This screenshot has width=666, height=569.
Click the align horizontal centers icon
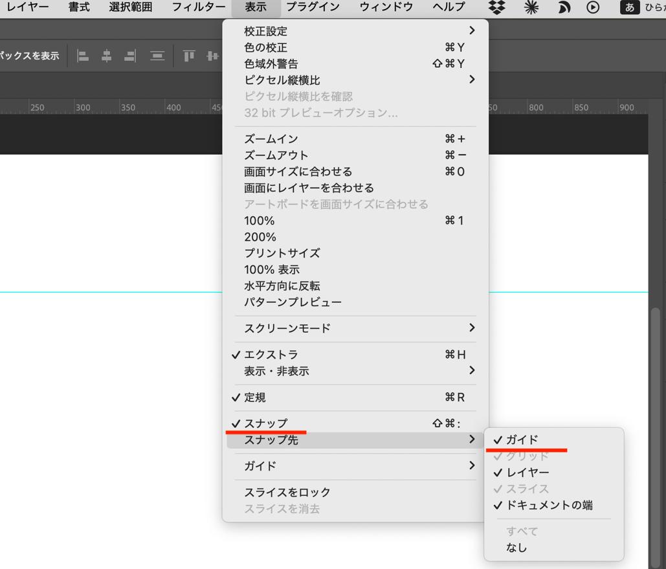point(107,56)
